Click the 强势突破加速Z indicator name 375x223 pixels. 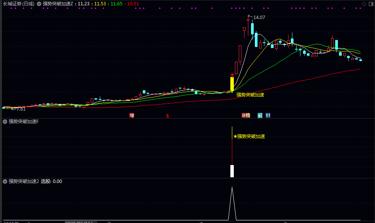pyautogui.click(x=58, y=4)
